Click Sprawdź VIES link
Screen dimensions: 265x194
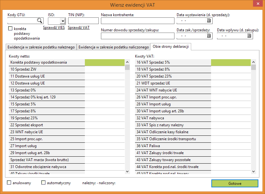[x=54, y=28]
